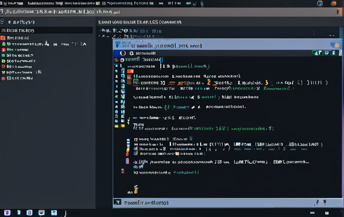The width and height of the screenshot is (344, 217).
Task: Click the highlighted dark header row in the sidebar
Action: (x=46, y=30)
